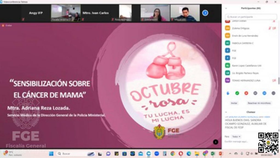Screen dimensions: 280x158
Task: Click the OneDrive cloud tray icon
Action: pyautogui.click(x=236, y=154)
